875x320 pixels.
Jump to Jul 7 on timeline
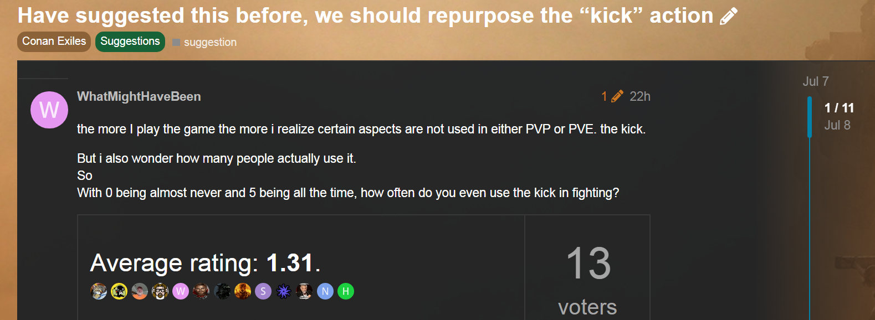click(x=816, y=81)
